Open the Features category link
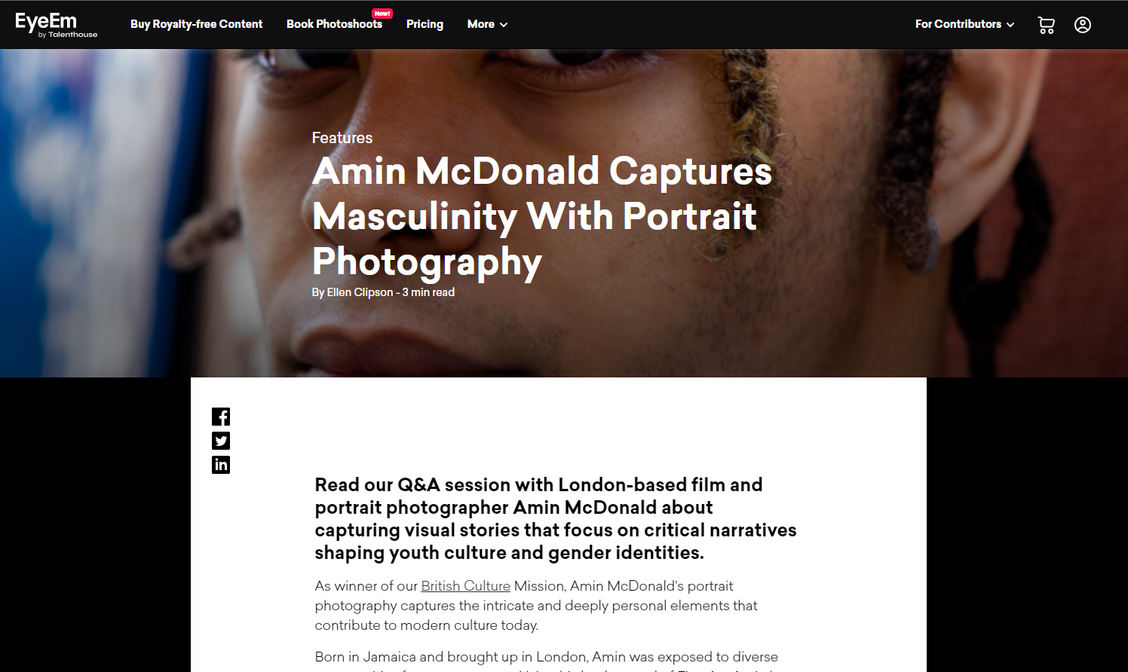The height and width of the screenshot is (672, 1128). tap(342, 138)
